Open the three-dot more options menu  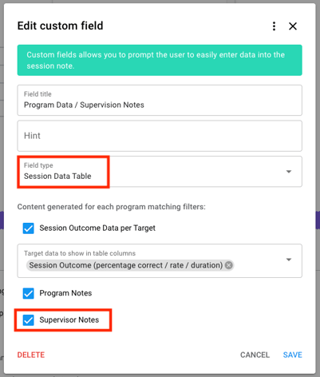point(274,26)
